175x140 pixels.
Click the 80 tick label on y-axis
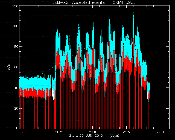click(16, 46)
